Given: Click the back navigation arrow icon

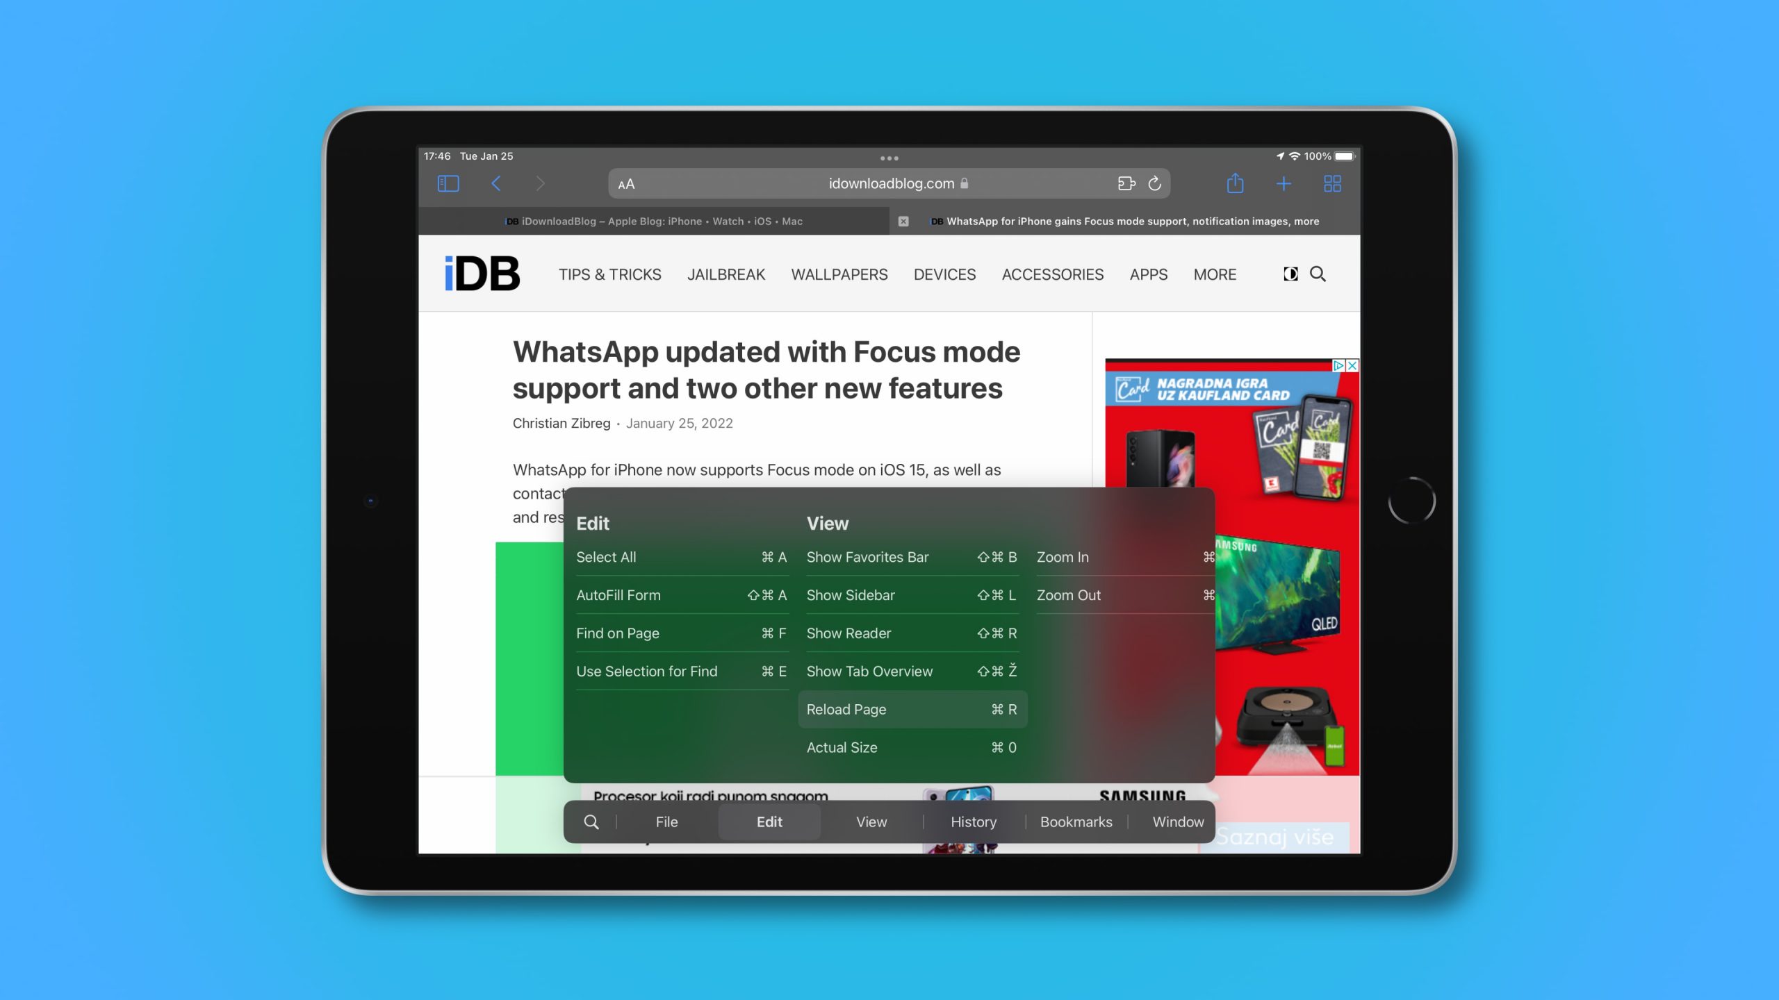Looking at the screenshot, I should pos(495,183).
